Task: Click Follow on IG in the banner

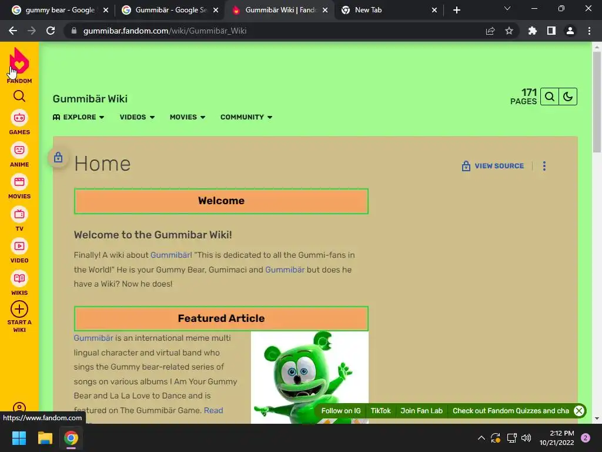Action: pos(341,410)
